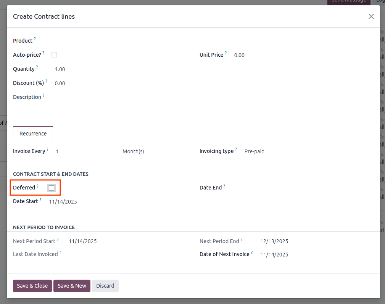Enable the Auto-price checkbox
Viewport: 385px width, 304px height.
coord(54,55)
